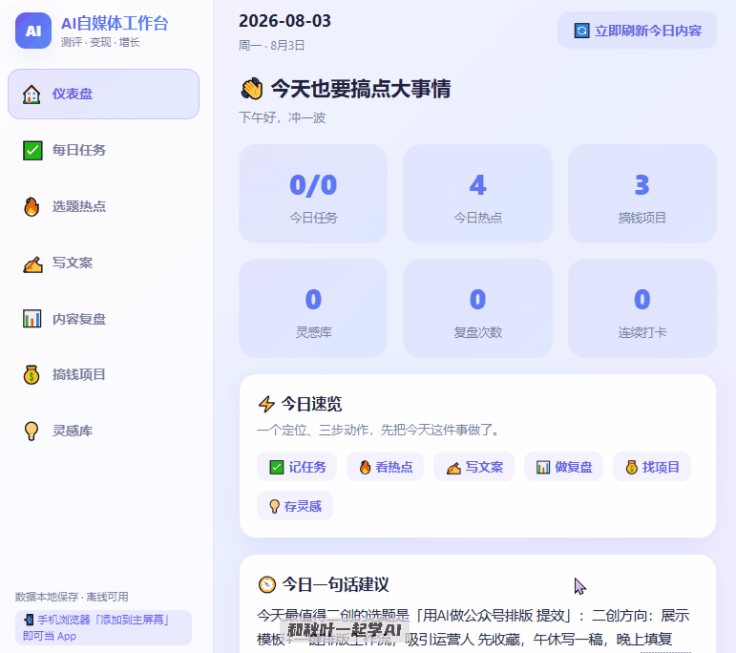Open the 每日任务 sidebar item
Image resolution: width=736 pixels, height=653 pixels.
tap(104, 150)
